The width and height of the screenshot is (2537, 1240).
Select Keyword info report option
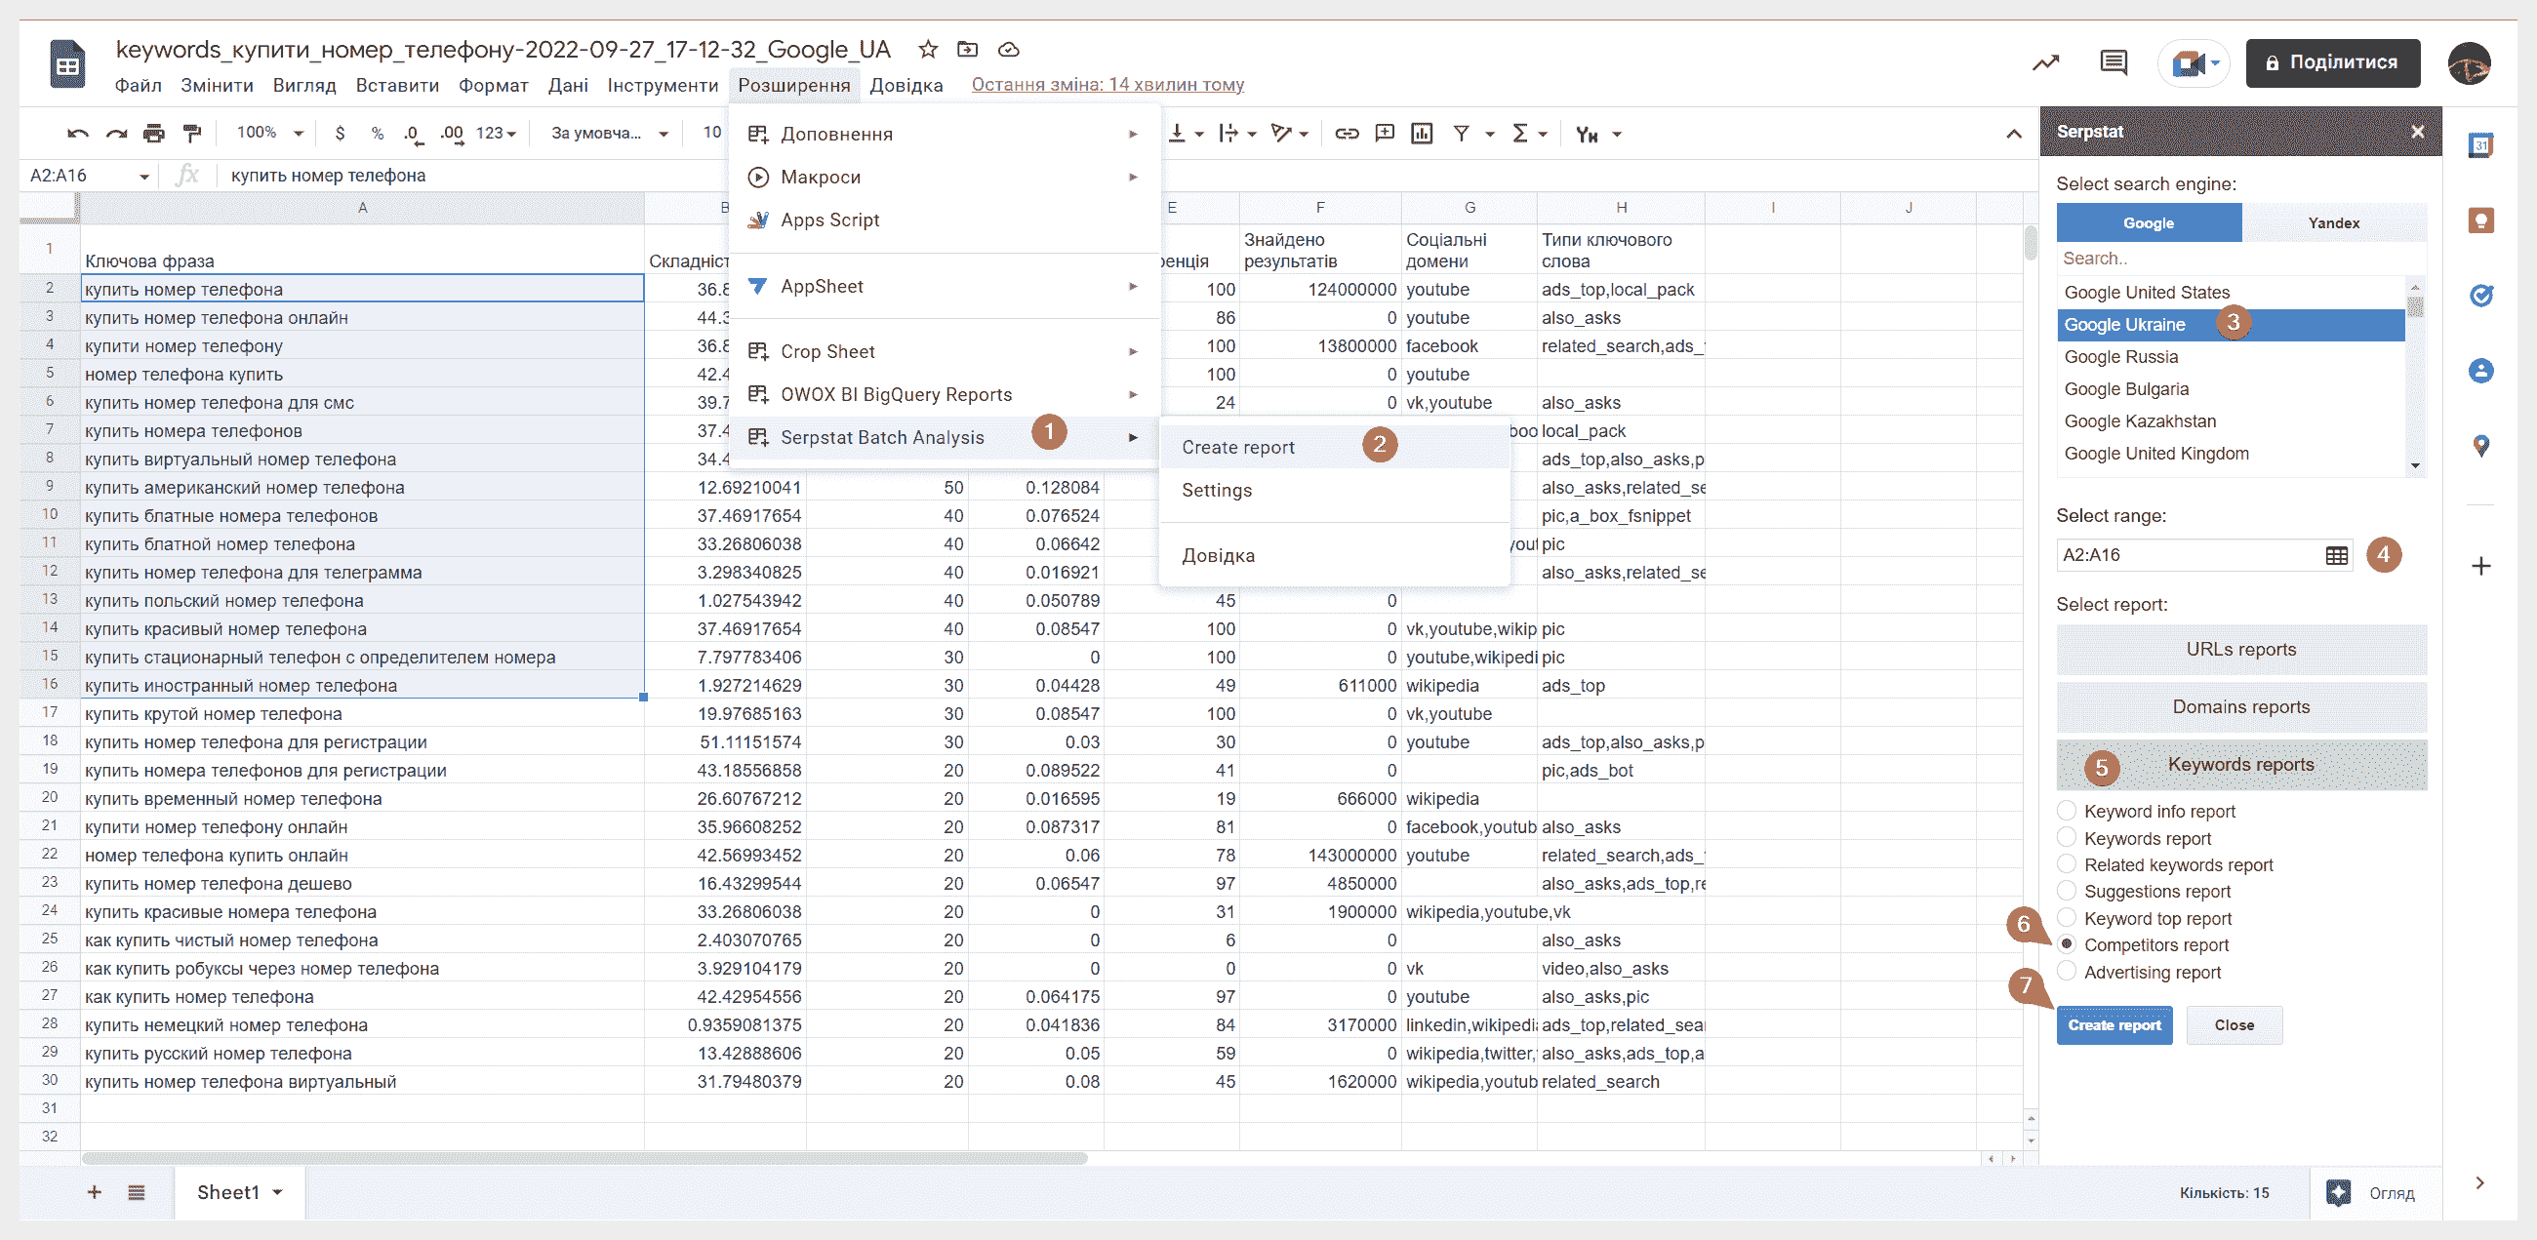2067,810
